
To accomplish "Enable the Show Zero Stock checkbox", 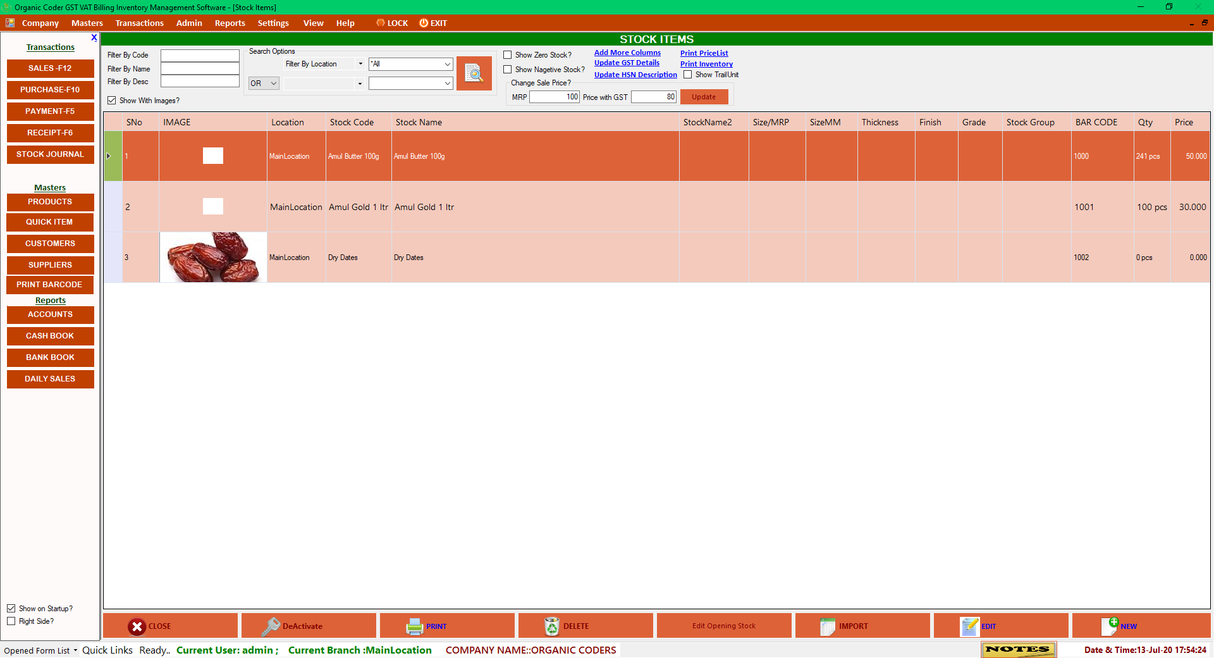I will pyautogui.click(x=507, y=54).
